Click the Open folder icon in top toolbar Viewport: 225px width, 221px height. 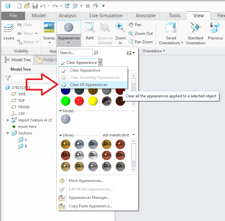27,6
